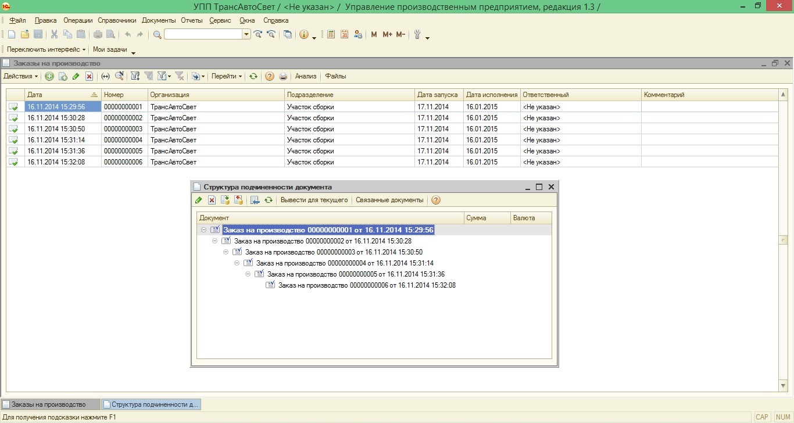The image size is (794, 423).
Task: Collapse the order 00000000003 tree node
Action: pos(226,252)
